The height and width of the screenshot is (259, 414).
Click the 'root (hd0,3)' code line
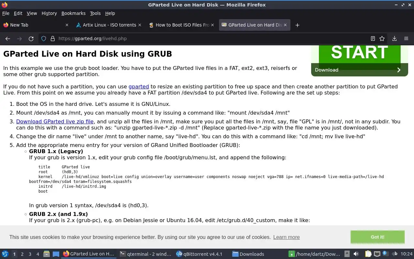tap(58, 172)
